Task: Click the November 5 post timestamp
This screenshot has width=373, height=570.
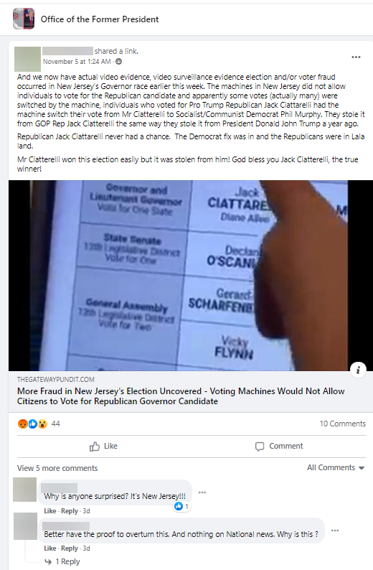Action: (x=77, y=62)
